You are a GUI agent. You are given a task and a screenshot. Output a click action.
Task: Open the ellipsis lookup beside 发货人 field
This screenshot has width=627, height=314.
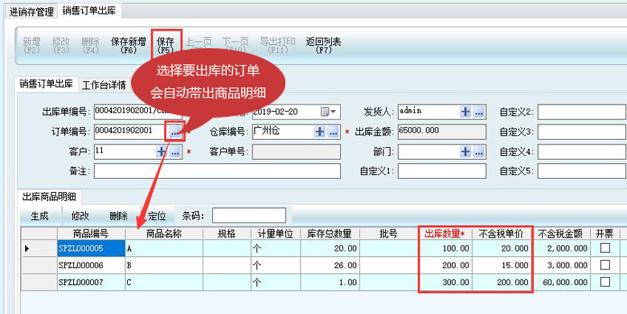coord(478,112)
